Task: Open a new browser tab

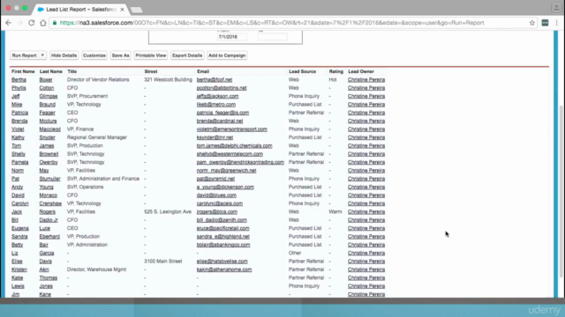Action: pos(136,10)
